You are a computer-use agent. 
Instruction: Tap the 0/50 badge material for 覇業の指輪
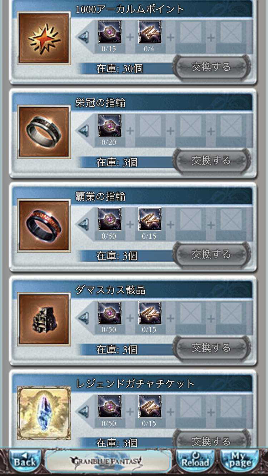pyautogui.click(x=109, y=219)
